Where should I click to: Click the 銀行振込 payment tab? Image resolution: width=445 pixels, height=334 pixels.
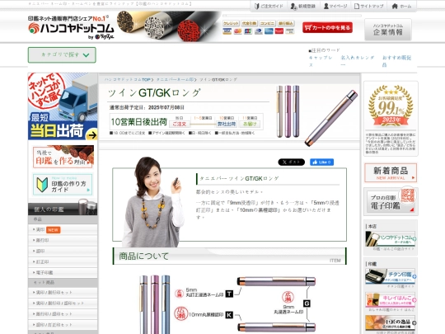[285, 23]
